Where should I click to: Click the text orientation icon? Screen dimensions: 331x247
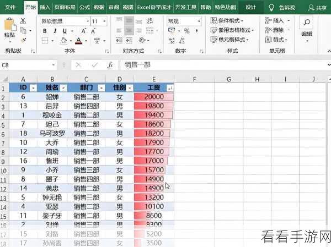tap(142, 40)
